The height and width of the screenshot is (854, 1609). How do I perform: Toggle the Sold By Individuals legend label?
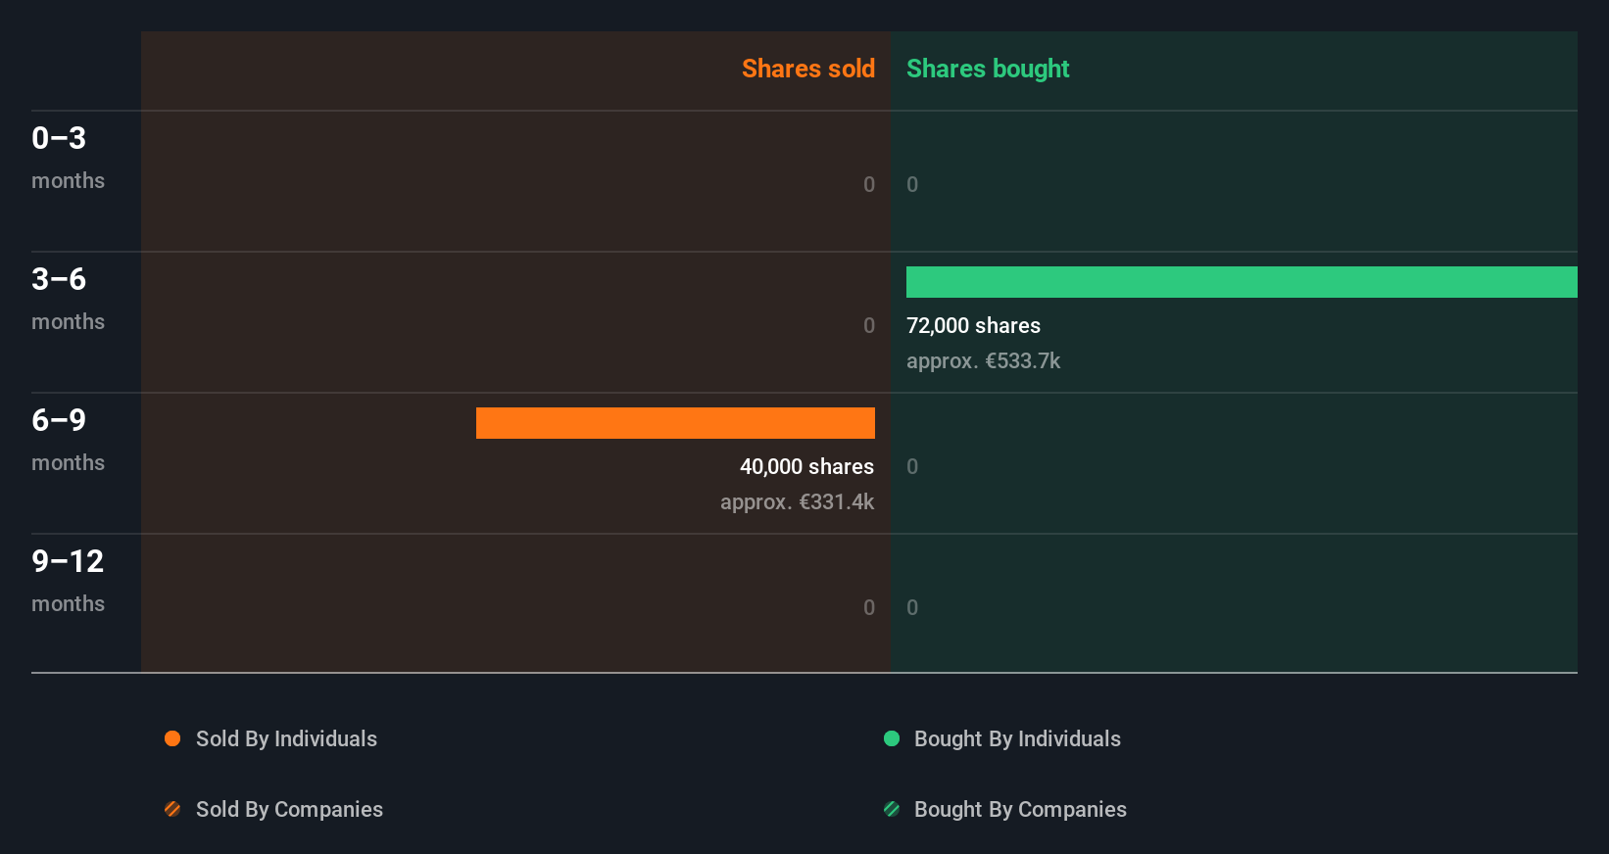286,738
